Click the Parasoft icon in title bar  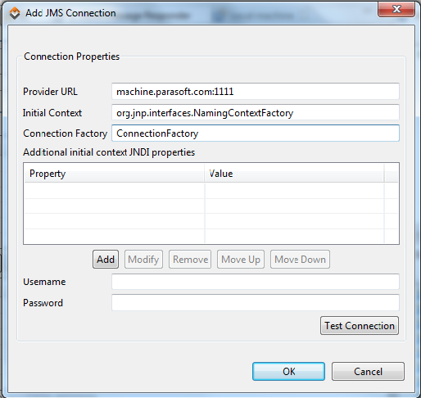pyautogui.click(x=15, y=13)
